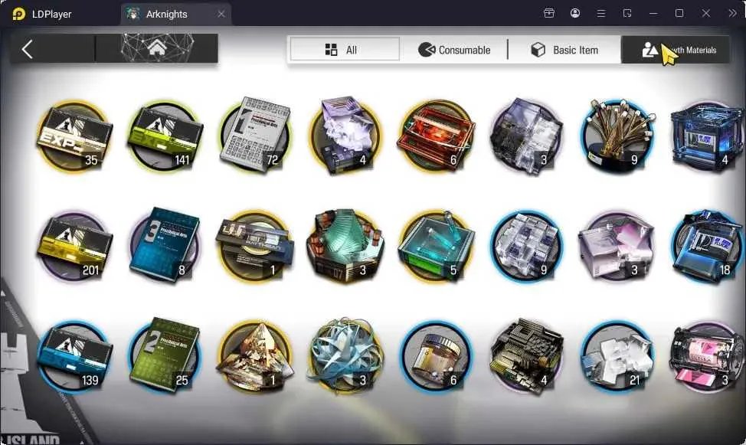Select the brown stick bundle showing 9
This screenshot has height=445, width=746.
[x=617, y=135]
